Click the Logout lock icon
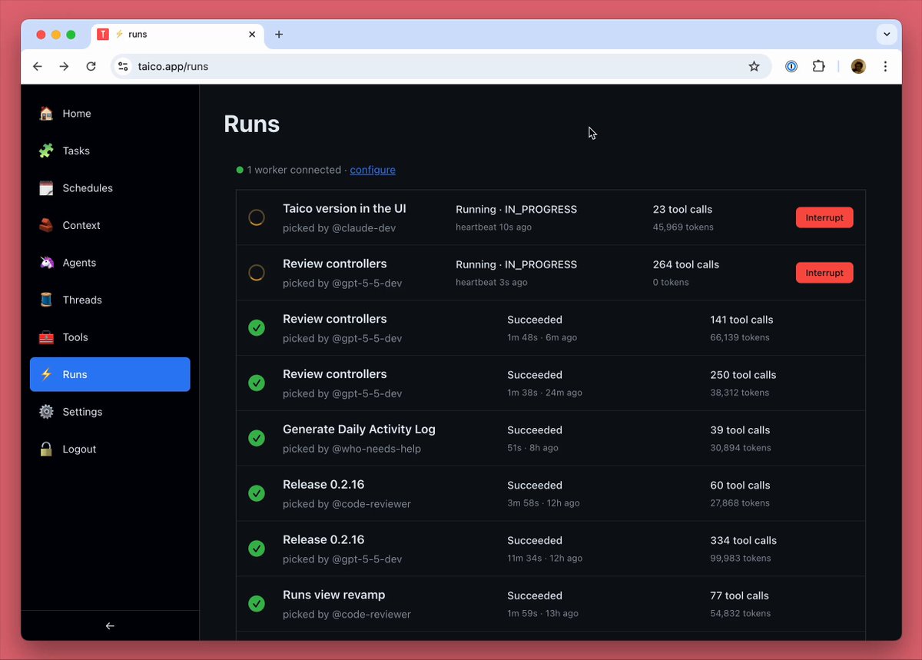Viewport: 922px width, 660px height. point(47,449)
